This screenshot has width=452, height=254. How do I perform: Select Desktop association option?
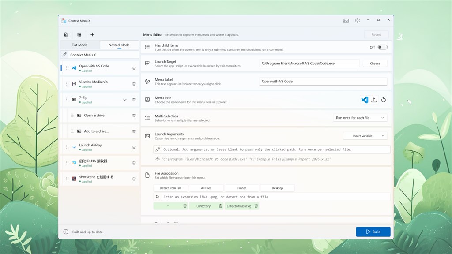point(277,188)
